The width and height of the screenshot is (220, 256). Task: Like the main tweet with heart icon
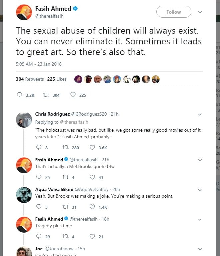(x=73, y=95)
